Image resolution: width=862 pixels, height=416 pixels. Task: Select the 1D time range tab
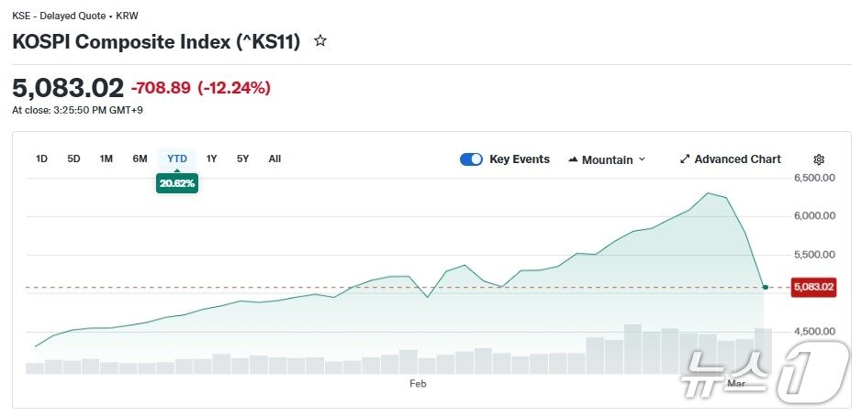point(41,159)
